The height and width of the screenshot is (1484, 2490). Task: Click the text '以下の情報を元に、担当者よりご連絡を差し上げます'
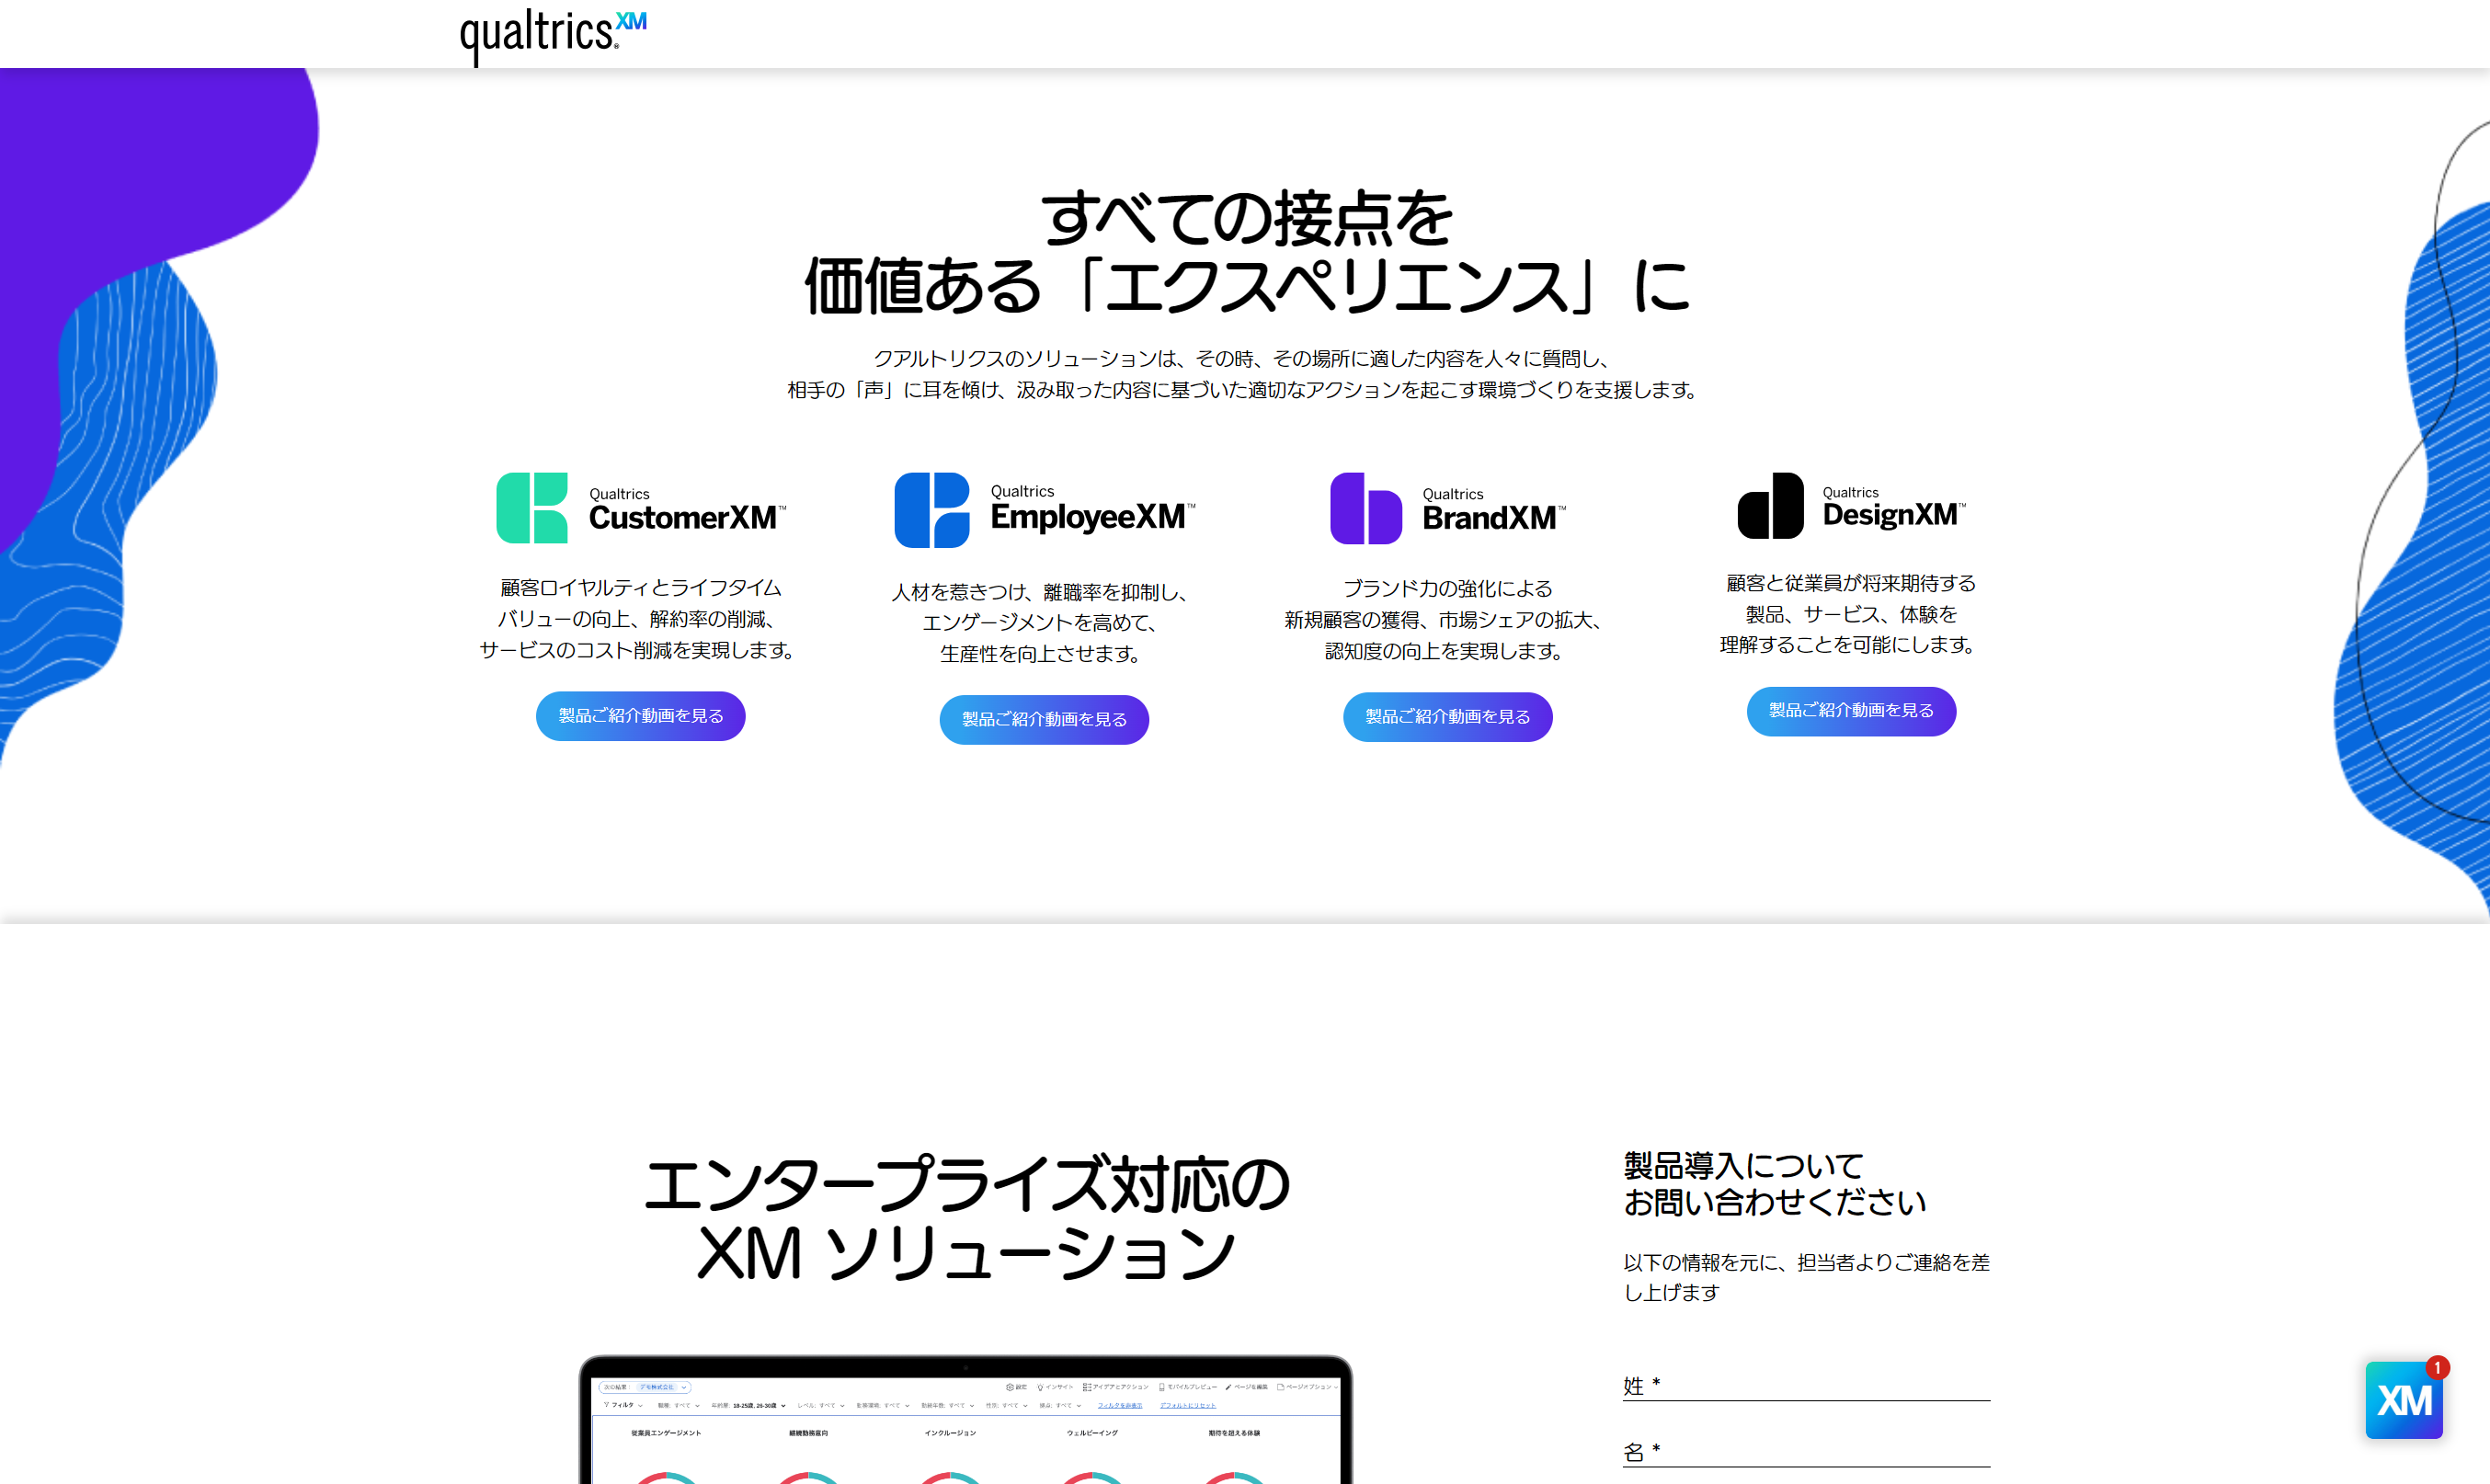point(1806,1277)
